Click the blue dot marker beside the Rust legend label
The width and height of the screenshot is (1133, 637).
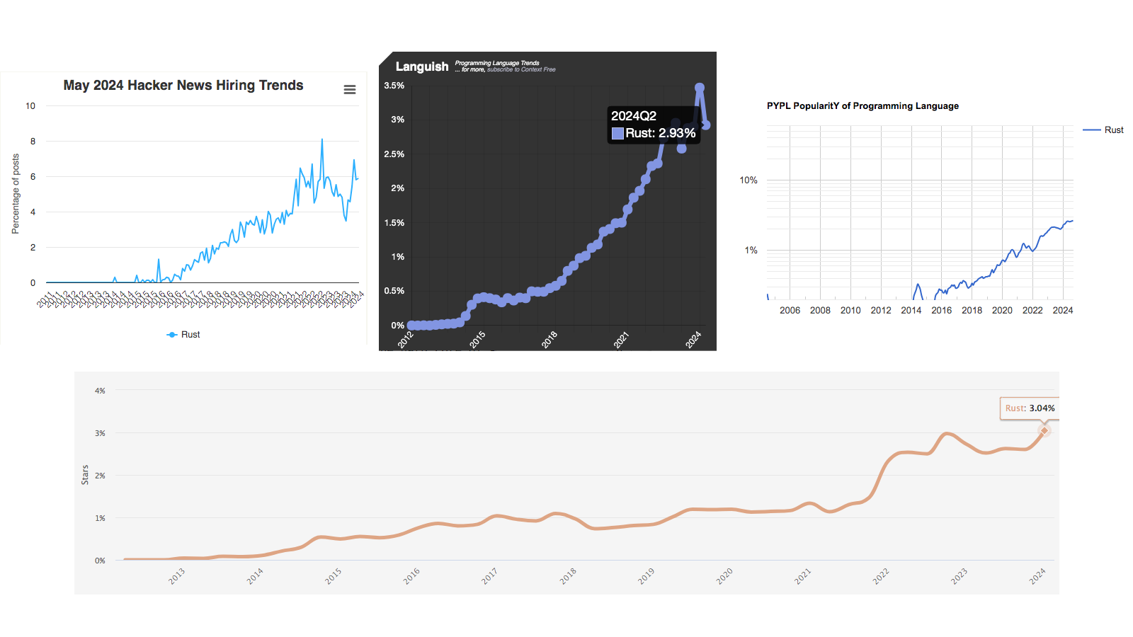tap(171, 334)
